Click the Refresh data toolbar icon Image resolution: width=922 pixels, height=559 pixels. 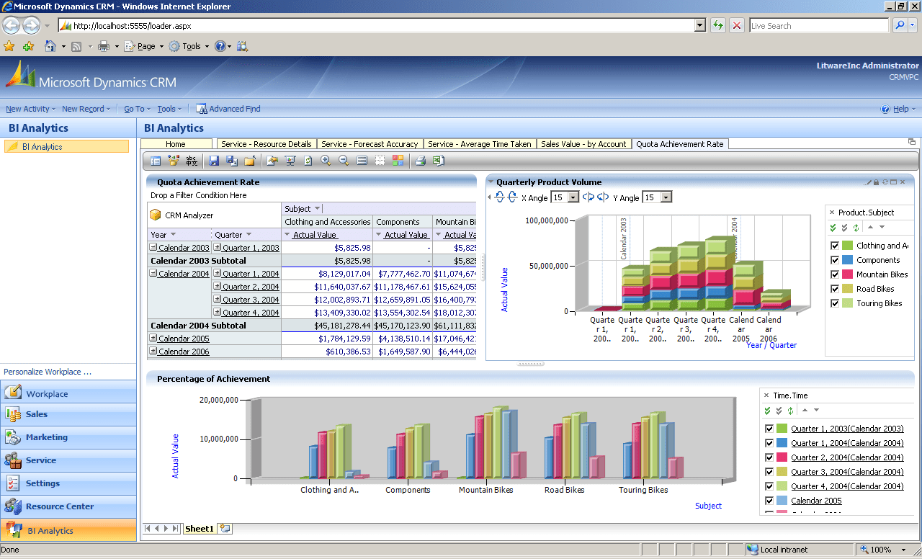(x=308, y=160)
